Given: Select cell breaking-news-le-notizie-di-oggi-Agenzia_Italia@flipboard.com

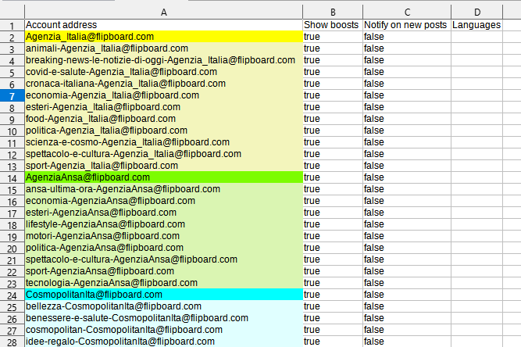Looking at the screenshot, I should point(164,60).
